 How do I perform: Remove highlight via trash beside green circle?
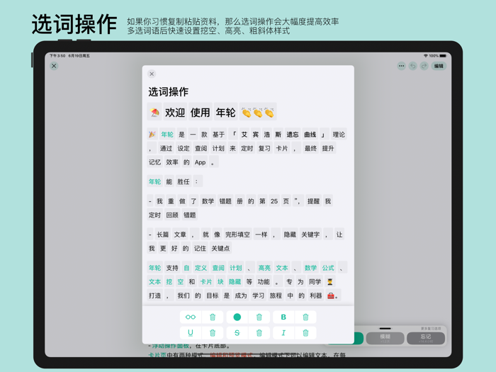tap(259, 317)
